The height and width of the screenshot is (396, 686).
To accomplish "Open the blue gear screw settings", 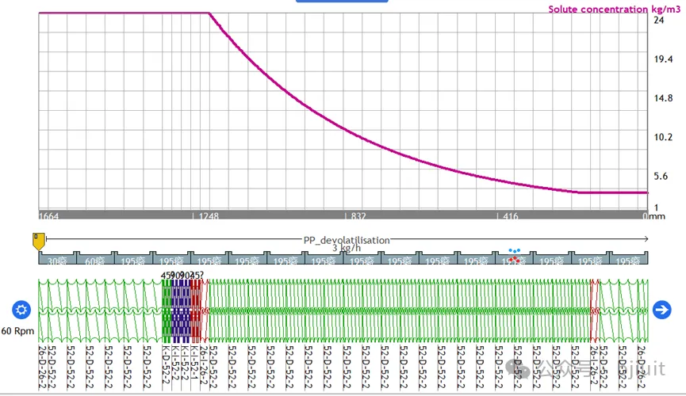I will pos(21,310).
